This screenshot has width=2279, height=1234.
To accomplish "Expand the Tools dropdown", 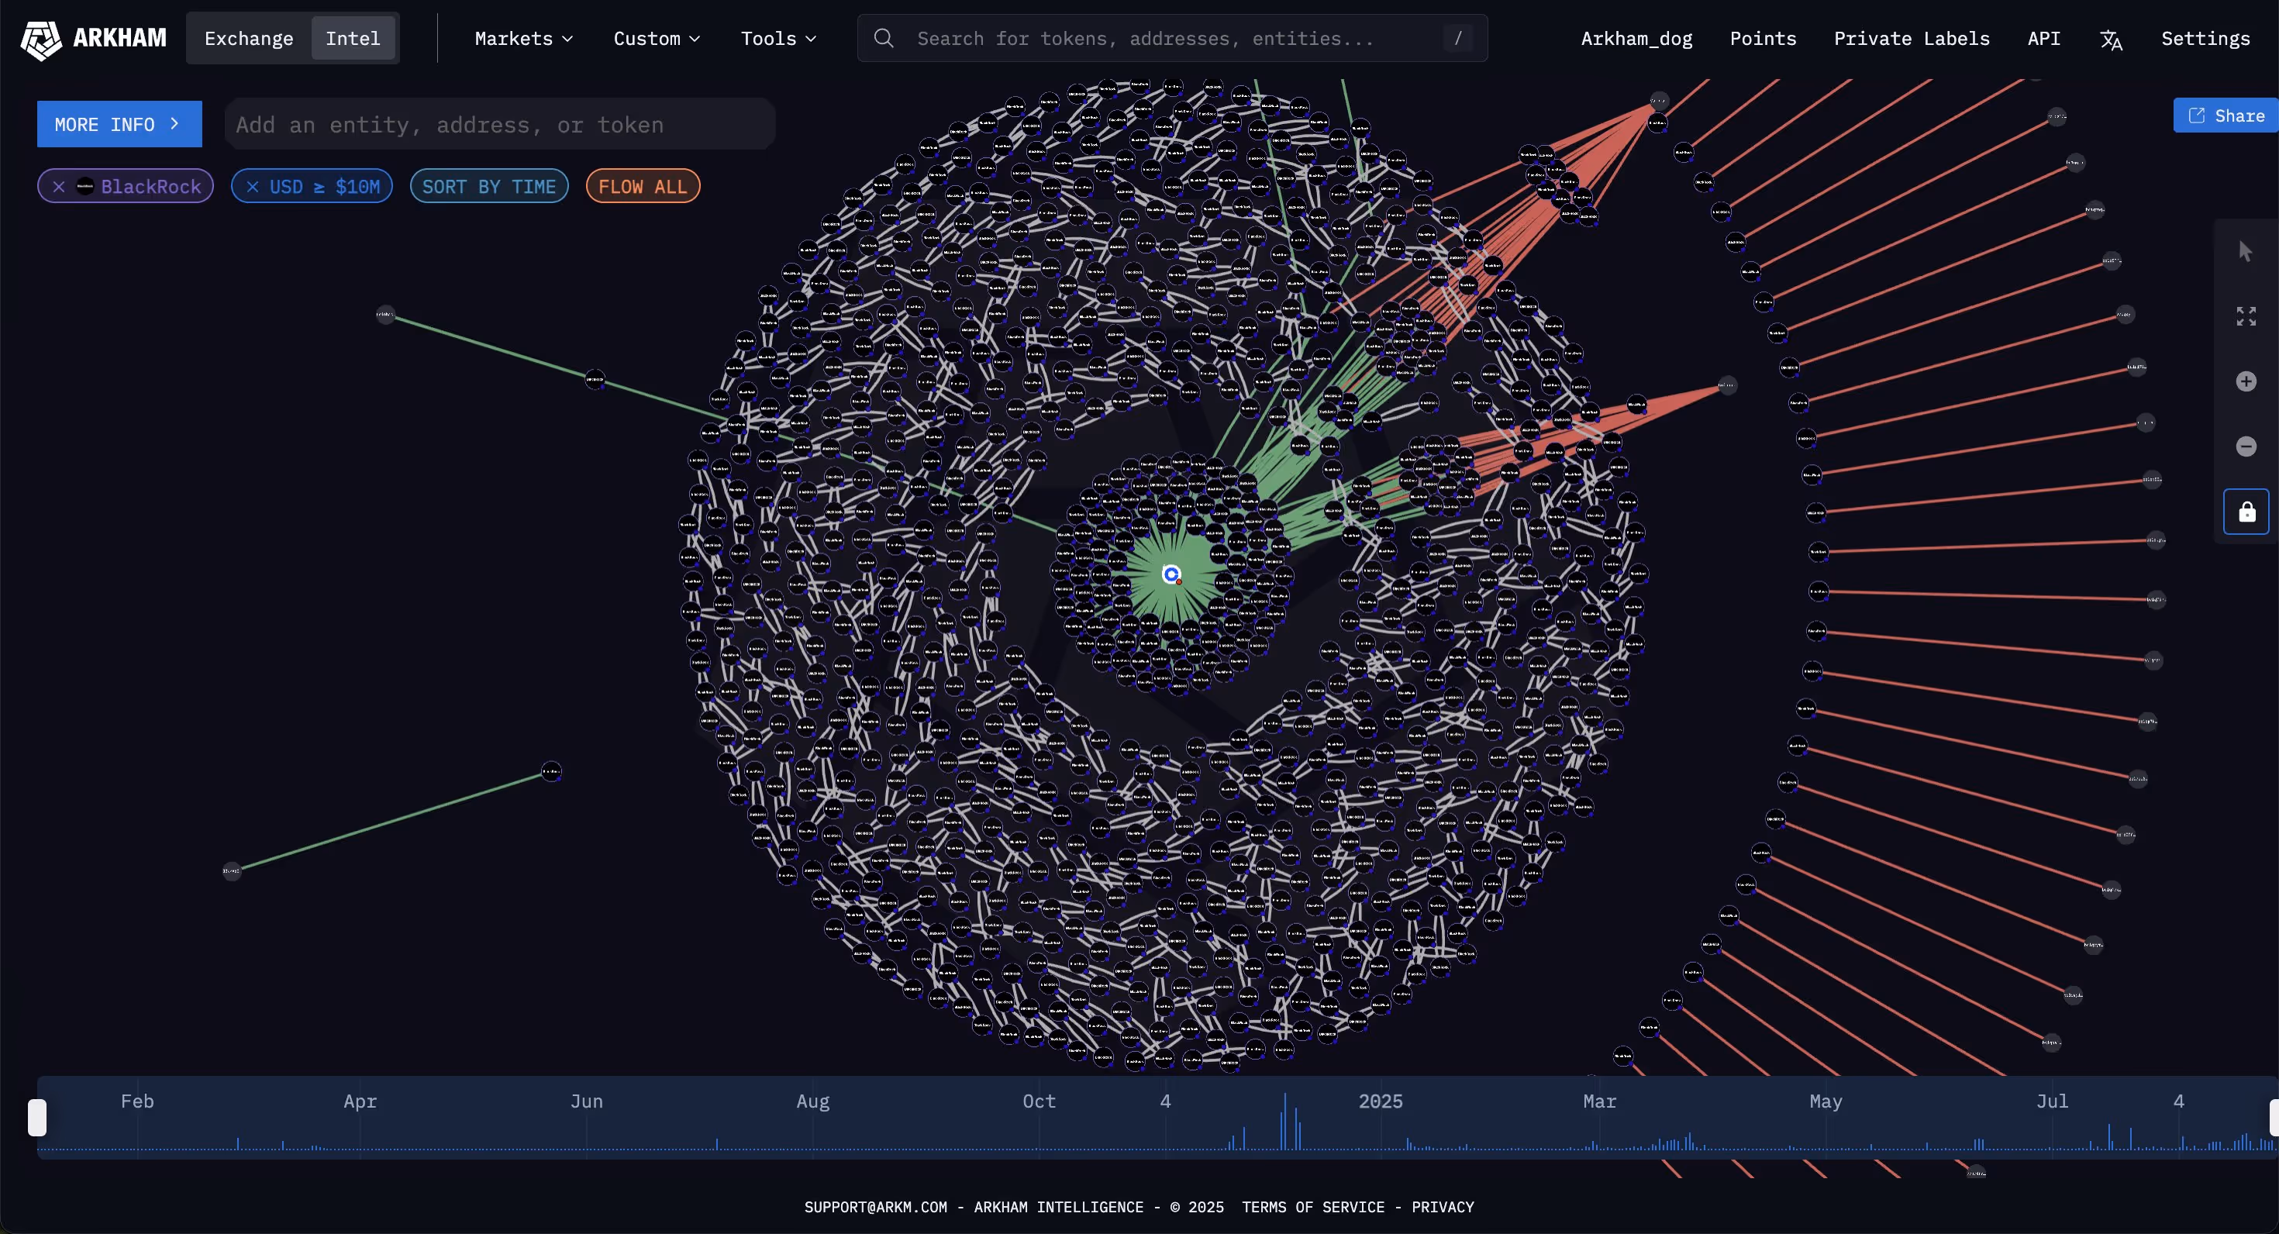I will coord(778,38).
